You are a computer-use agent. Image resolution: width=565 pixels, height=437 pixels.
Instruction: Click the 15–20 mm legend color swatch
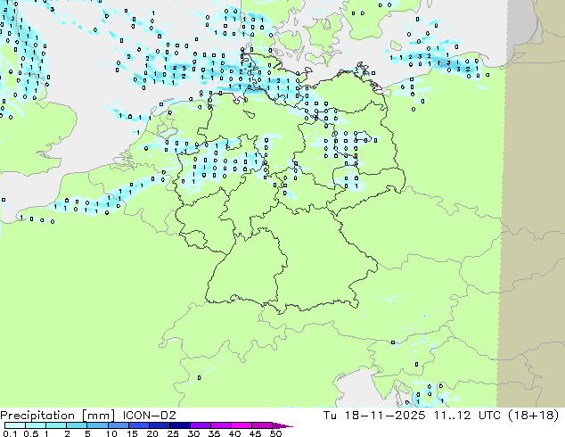(x=138, y=425)
